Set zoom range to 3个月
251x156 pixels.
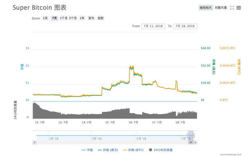73,18
